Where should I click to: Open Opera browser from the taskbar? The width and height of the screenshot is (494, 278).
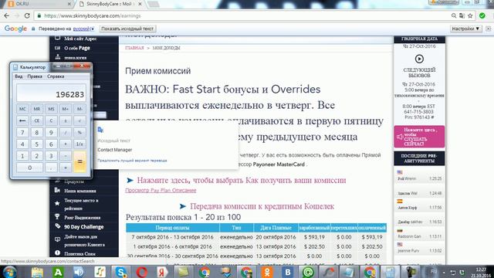tap(142, 272)
